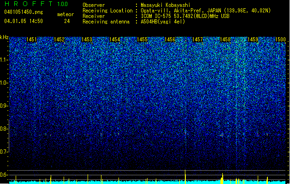The image size is (290, 184).
Task: Click the tallest yellow power spike near 1457
Action: coord(185,177)
